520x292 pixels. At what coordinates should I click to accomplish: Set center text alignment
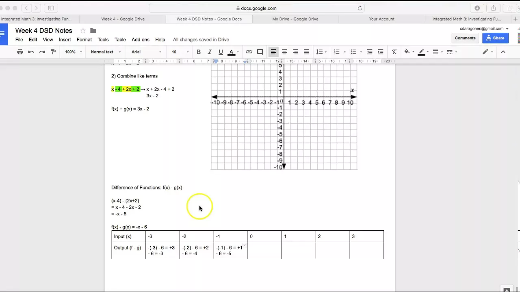[x=284, y=52]
